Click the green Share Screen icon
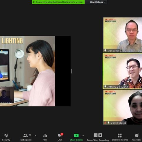The width and height of the screenshot is (142, 142). coord(76,135)
